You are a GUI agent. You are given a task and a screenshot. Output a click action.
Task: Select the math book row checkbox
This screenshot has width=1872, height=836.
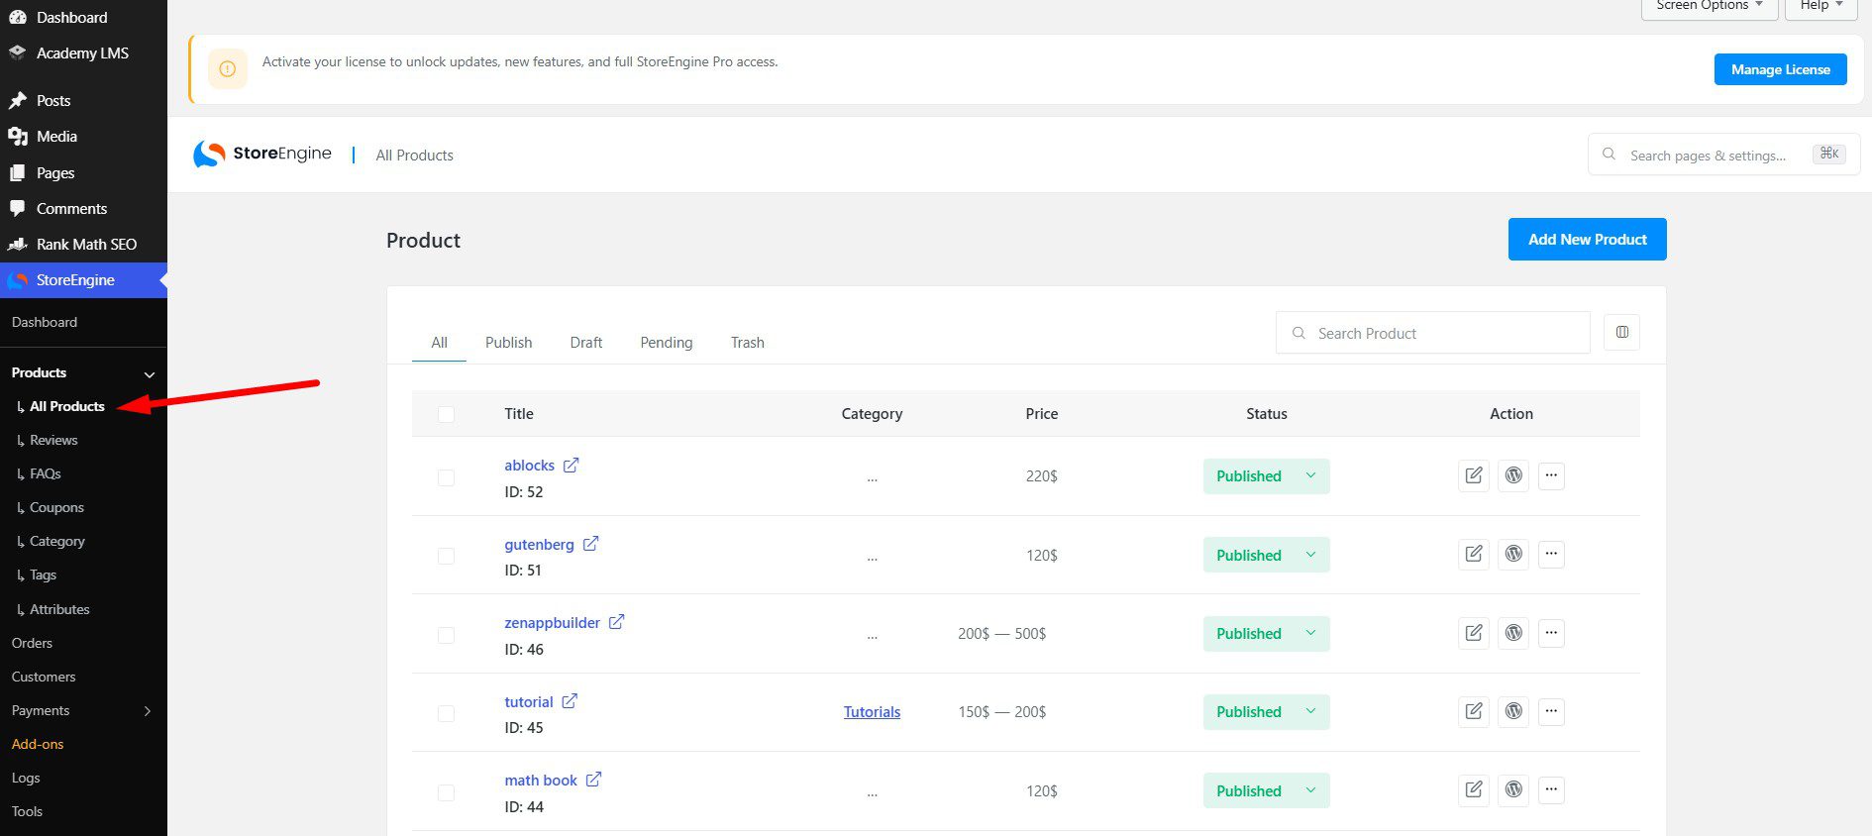pyautogui.click(x=446, y=792)
